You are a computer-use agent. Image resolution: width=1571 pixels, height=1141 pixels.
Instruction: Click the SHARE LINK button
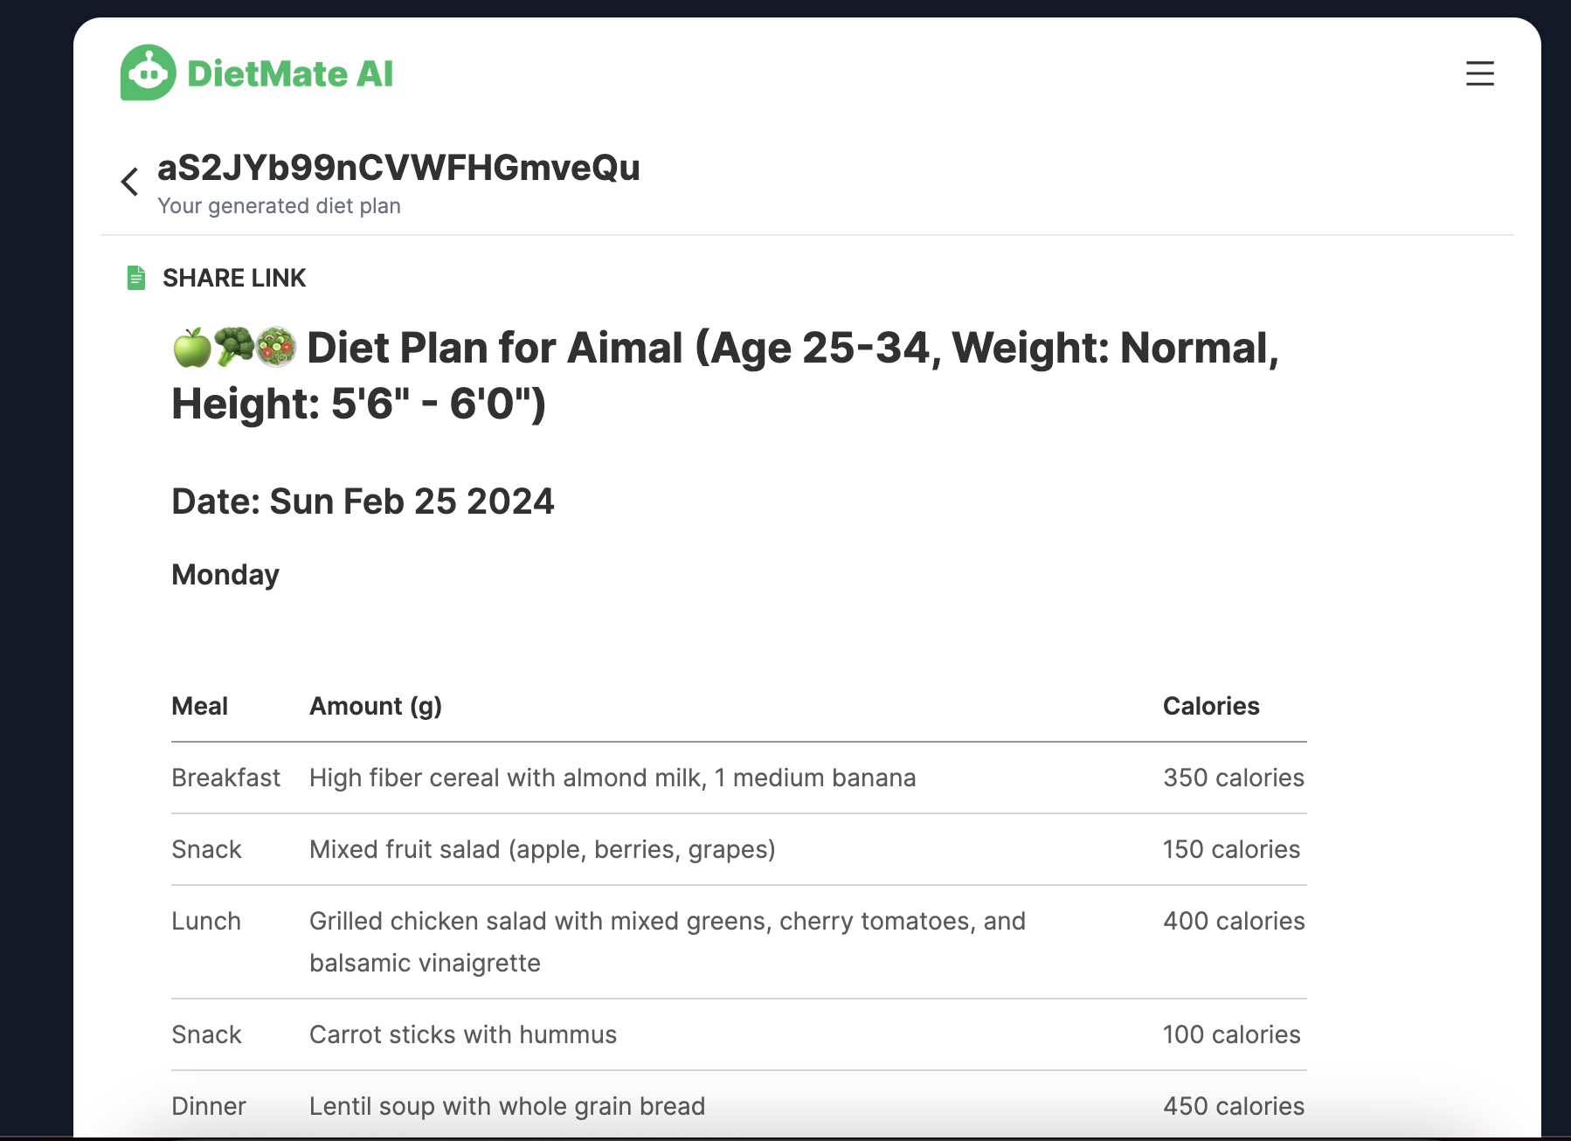coord(234,278)
